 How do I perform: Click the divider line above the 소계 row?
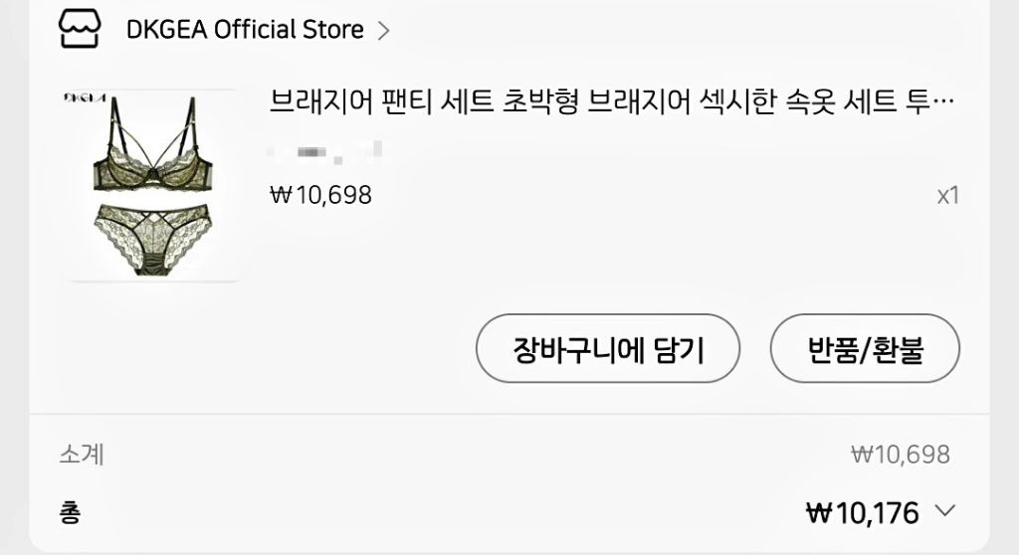pos(509,414)
